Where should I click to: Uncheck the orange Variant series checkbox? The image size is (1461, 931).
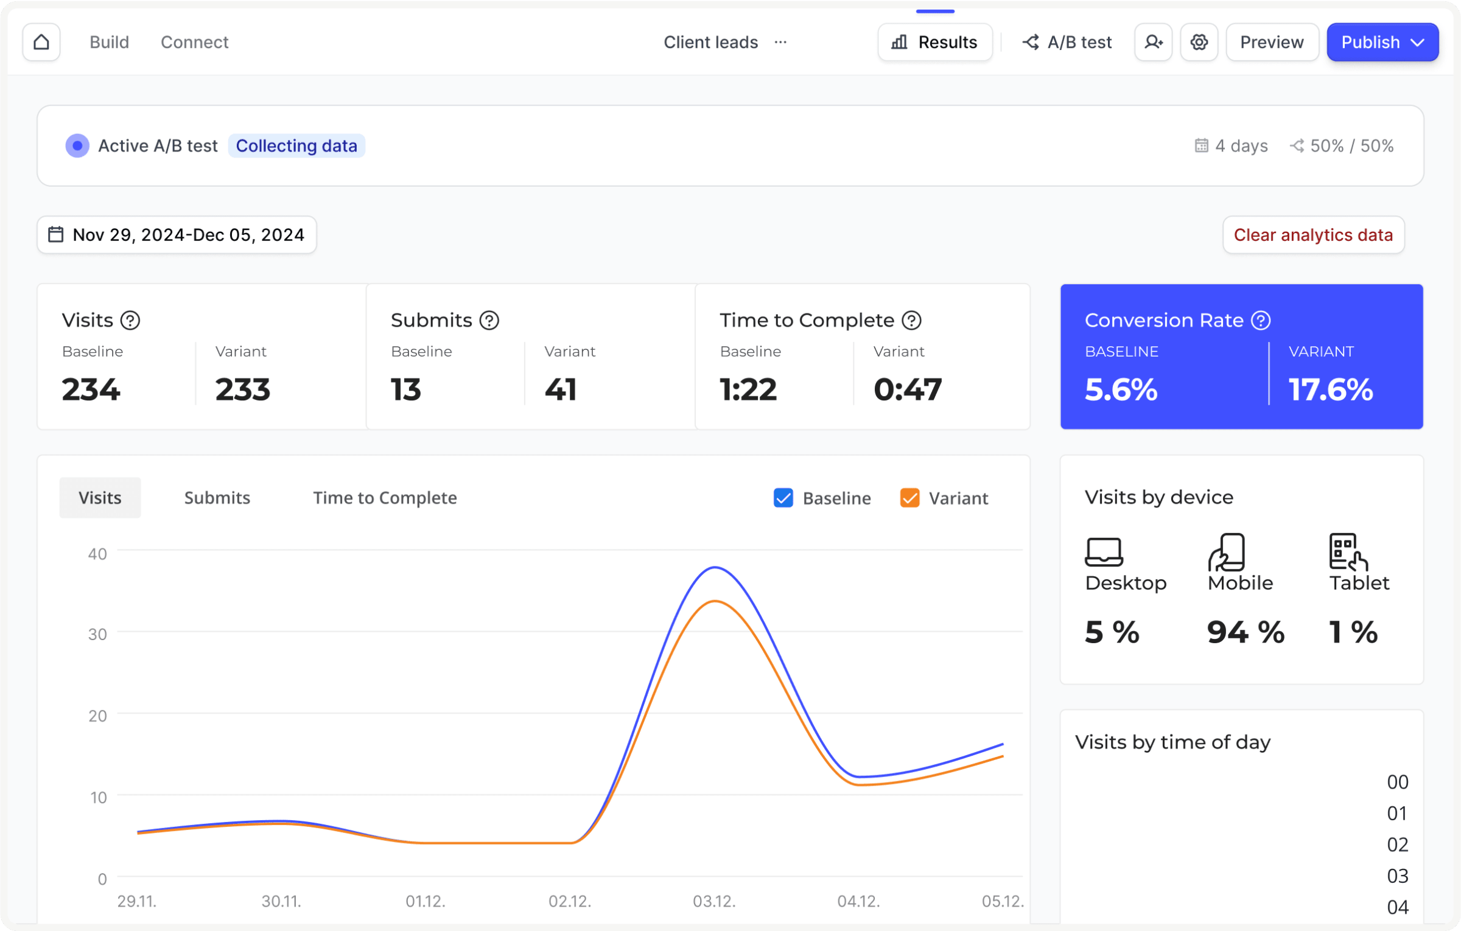(x=909, y=498)
